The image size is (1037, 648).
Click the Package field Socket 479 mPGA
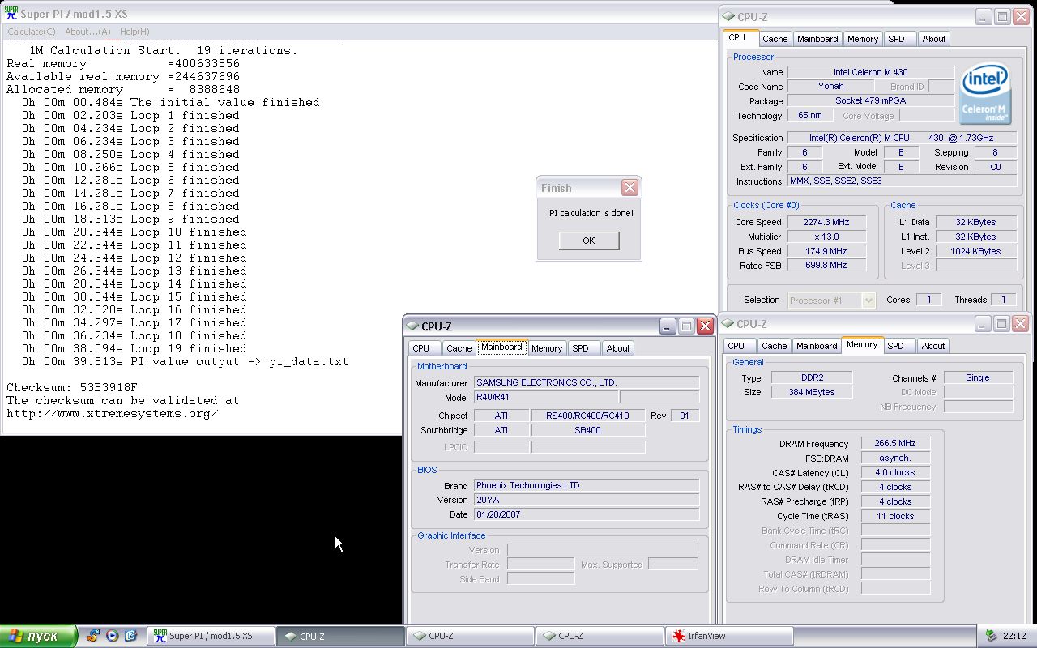pos(870,100)
